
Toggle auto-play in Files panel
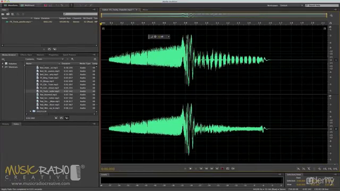click(x=54, y=49)
